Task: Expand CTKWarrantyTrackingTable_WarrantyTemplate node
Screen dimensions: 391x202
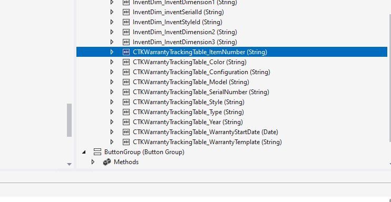Action: (112, 142)
